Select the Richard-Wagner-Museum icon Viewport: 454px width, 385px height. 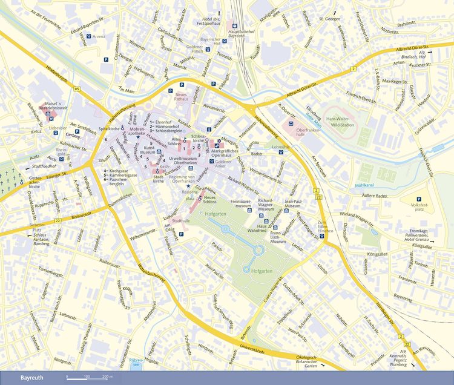tap(261, 216)
